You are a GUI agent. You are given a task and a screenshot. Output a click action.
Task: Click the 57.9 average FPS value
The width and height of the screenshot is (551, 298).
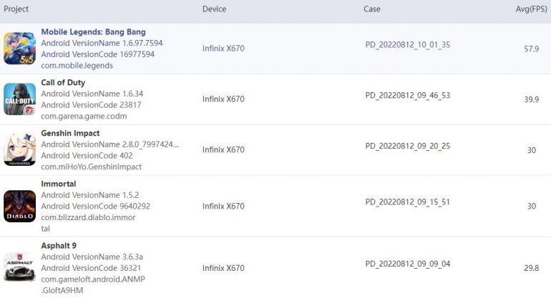531,49
